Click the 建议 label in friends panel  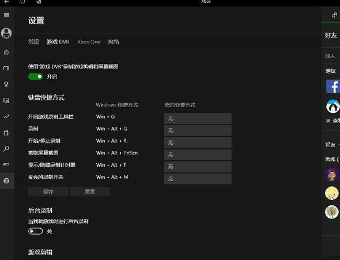pos(330,71)
